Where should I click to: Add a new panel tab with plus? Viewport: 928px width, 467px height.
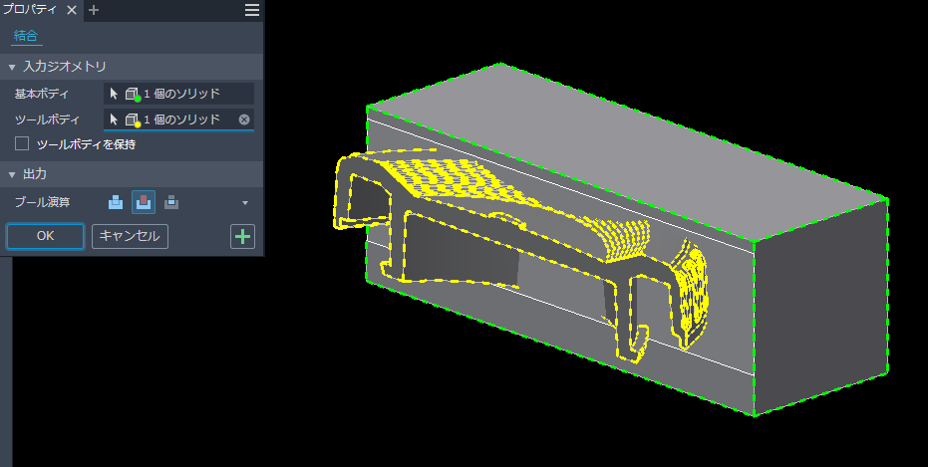(x=94, y=10)
